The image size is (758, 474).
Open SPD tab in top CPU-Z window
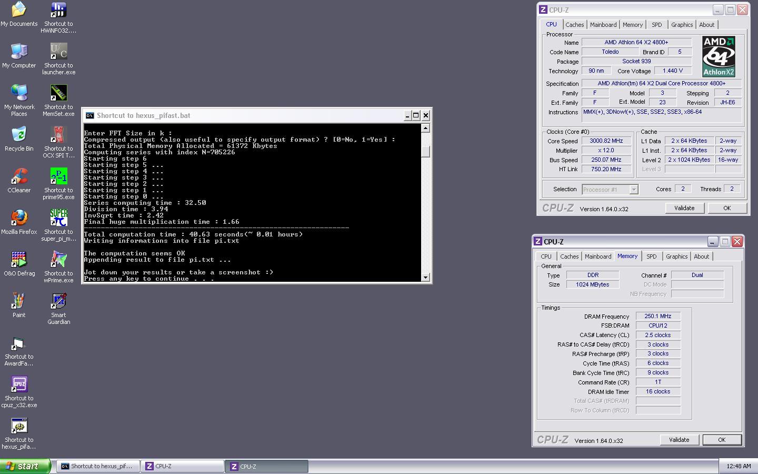657,25
